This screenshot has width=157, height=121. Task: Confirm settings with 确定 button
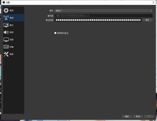127,116
